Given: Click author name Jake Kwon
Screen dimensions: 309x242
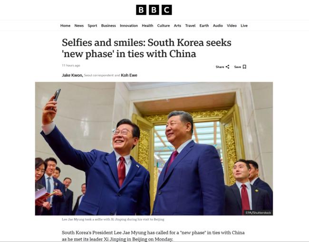Looking at the screenshot, I should [x=72, y=75].
